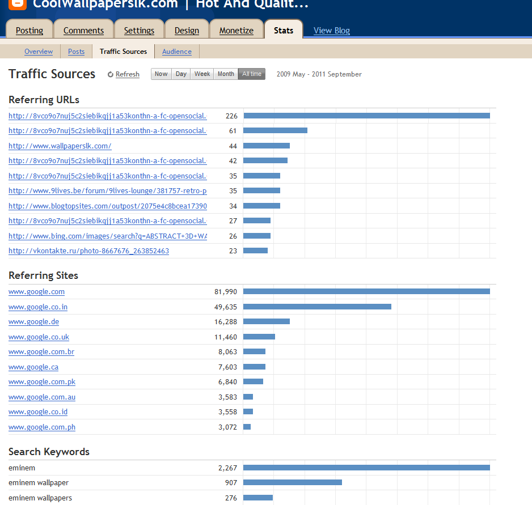Open the opensocial URL with 61 hits
This screenshot has width=532, height=505.
pyautogui.click(x=108, y=131)
